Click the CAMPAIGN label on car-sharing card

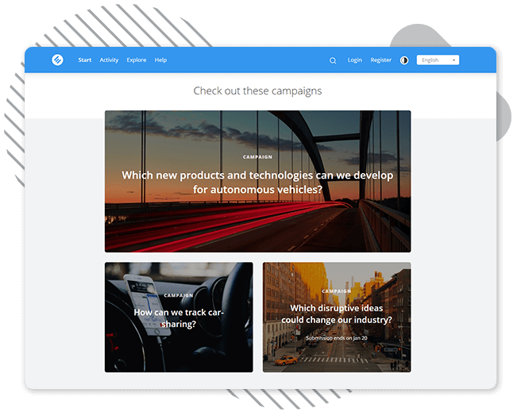tap(179, 295)
